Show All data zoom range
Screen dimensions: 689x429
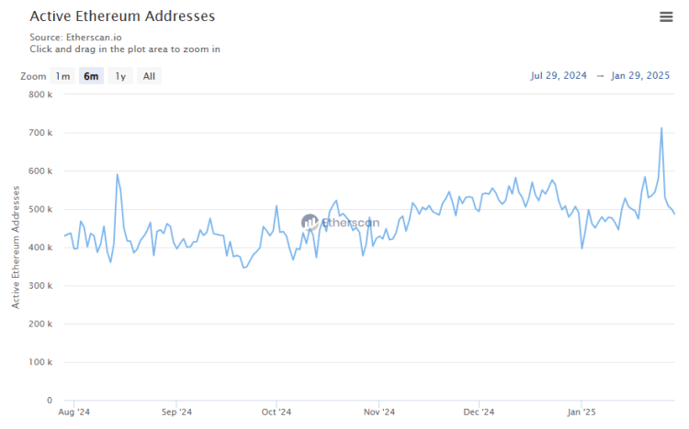pyautogui.click(x=149, y=76)
